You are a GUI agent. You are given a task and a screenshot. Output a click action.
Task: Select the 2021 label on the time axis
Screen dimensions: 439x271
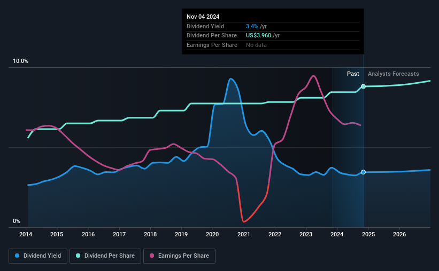[x=244, y=234]
